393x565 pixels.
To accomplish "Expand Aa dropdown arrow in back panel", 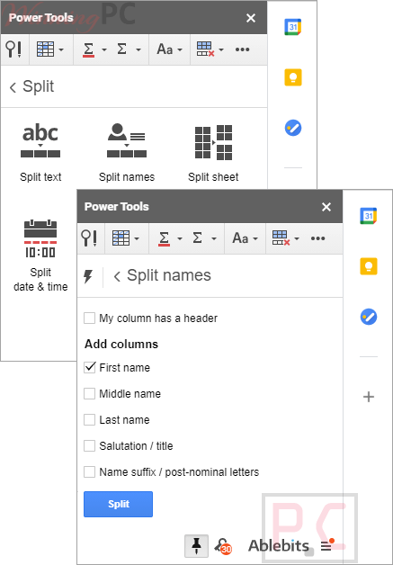I will tap(180, 49).
